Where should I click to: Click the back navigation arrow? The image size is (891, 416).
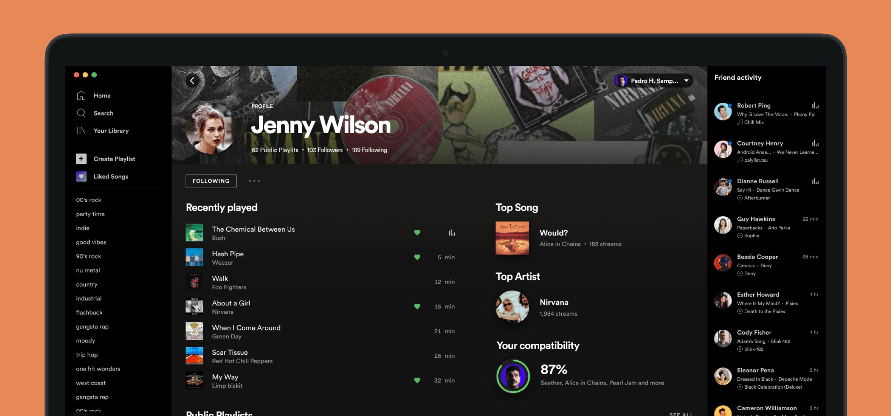192,81
